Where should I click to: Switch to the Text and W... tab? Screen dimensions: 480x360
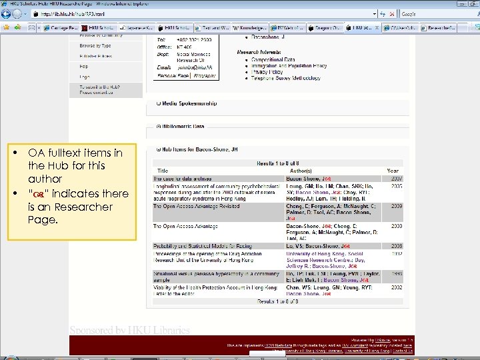(x=212, y=28)
